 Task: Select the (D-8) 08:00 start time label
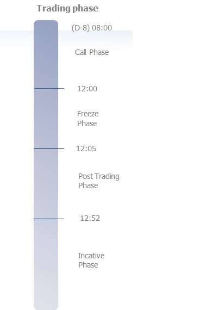92,28
